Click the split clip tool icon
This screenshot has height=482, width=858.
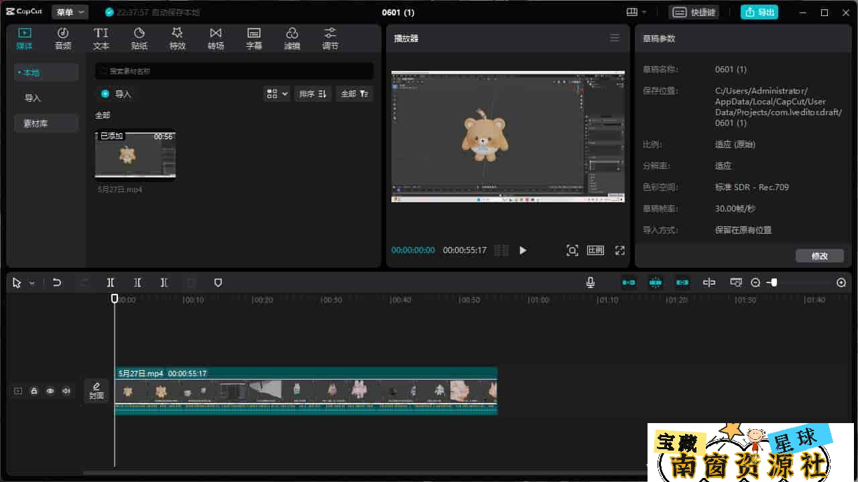(111, 283)
